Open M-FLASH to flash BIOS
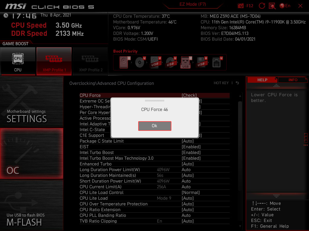 31,205
